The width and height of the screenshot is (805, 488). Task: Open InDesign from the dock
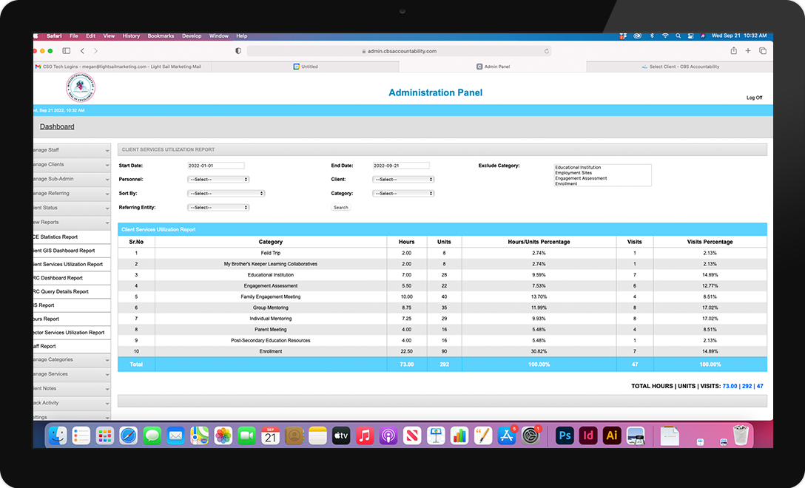pyautogui.click(x=588, y=436)
